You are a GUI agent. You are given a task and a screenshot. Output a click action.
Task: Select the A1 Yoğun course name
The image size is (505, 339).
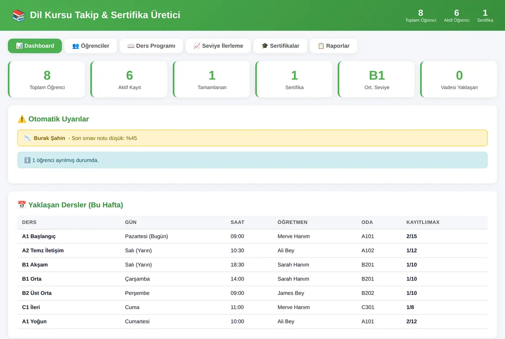click(x=35, y=322)
